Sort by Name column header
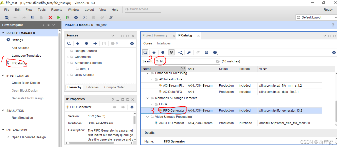This screenshot has width=337, height=147. point(163,69)
